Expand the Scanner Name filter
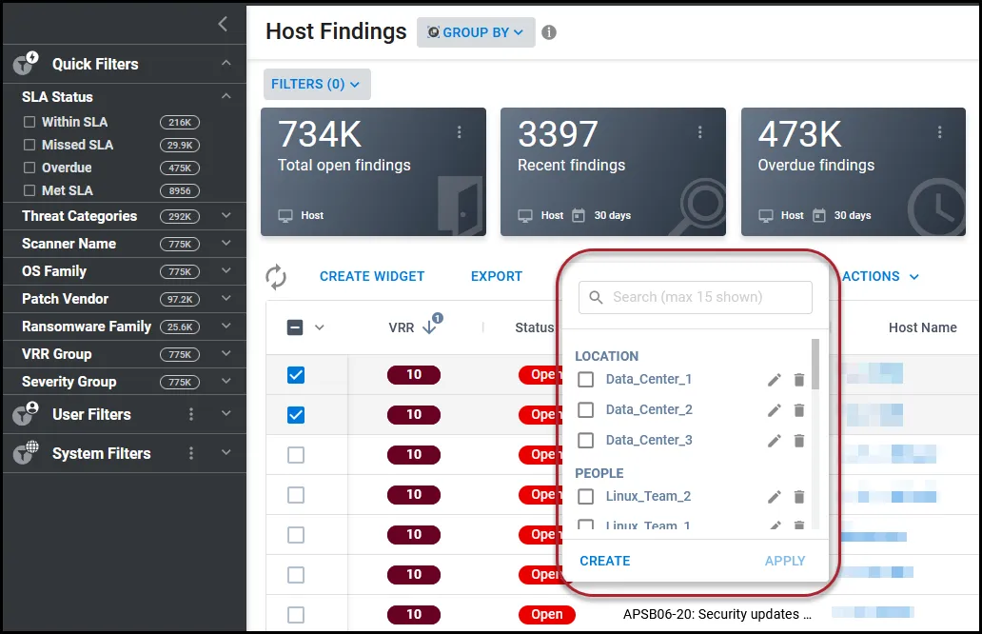 point(226,243)
